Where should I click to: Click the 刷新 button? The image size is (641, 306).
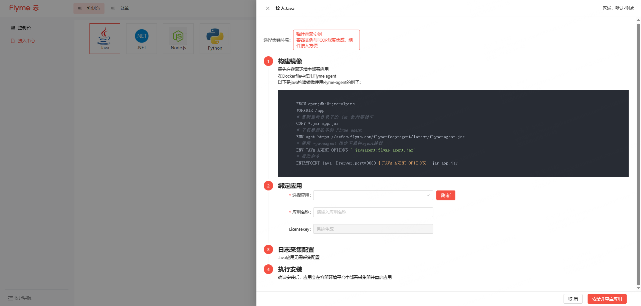pyautogui.click(x=445, y=195)
